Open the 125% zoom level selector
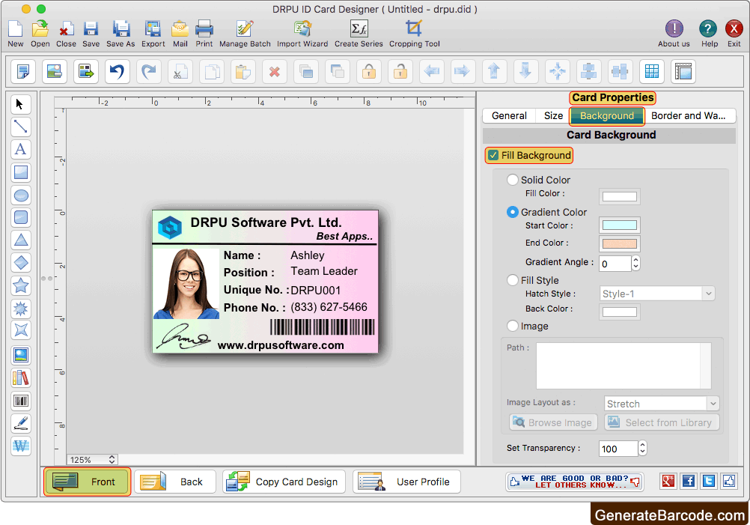 (92, 459)
